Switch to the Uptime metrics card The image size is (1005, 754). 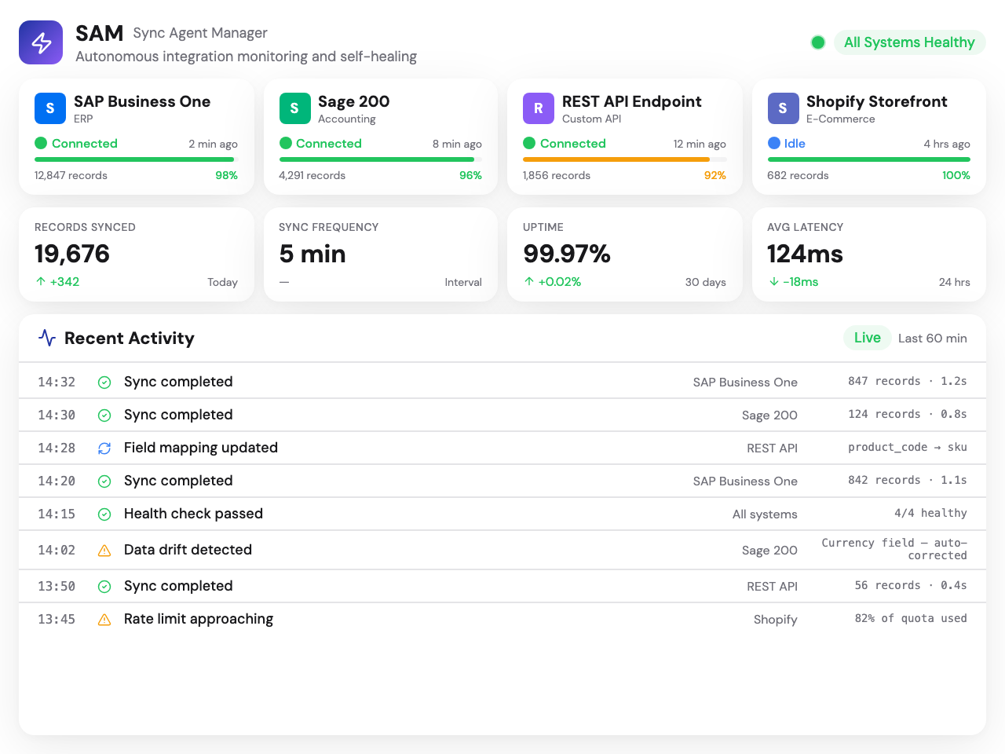click(x=625, y=254)
